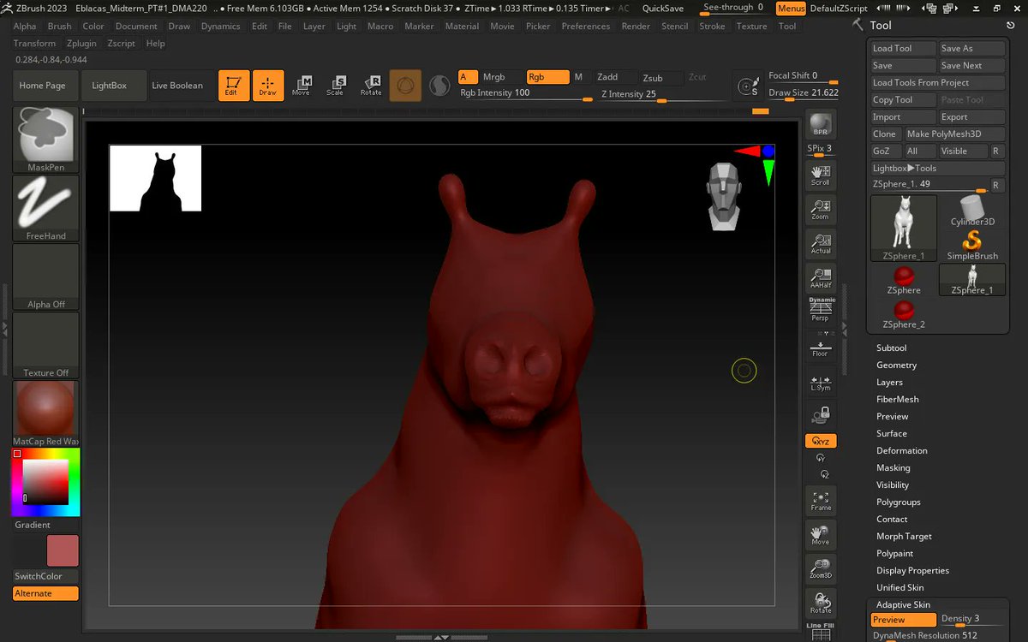Toggle Draw mode
Viewport: 1028px width, 642px height.
(x=267, y=86)
